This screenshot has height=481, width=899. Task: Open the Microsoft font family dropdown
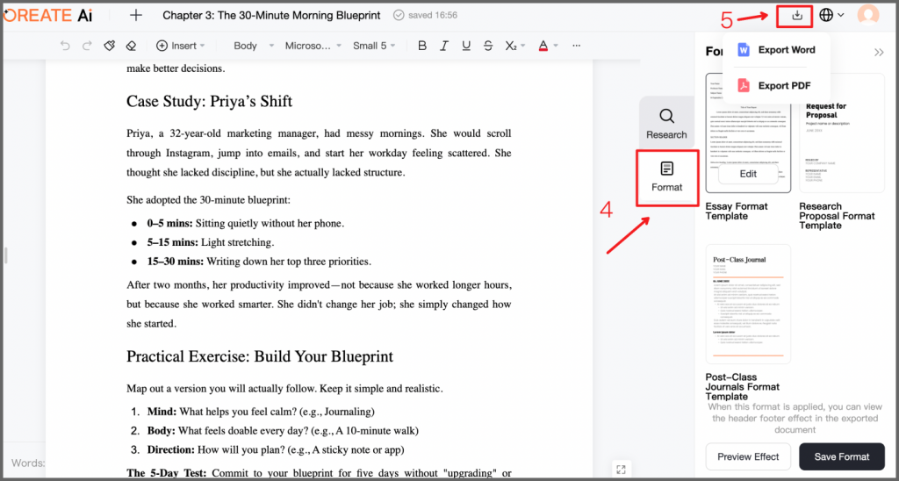click(x=313, y=46)
